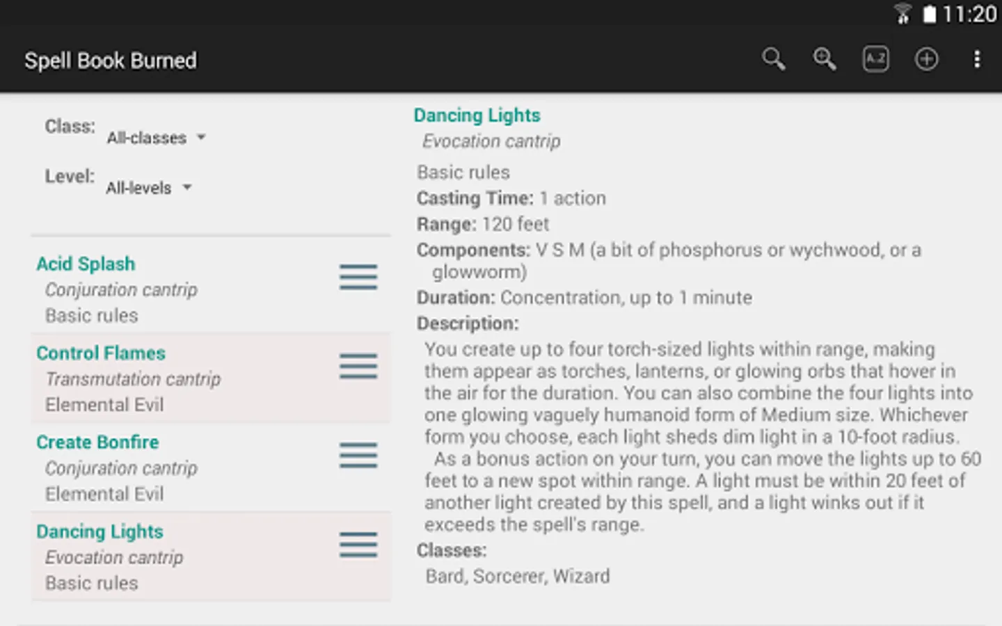The height and width of the screenshot is (626, 1002).
Task: Select Dancing Lights in spell list
Action: point(100,532)
